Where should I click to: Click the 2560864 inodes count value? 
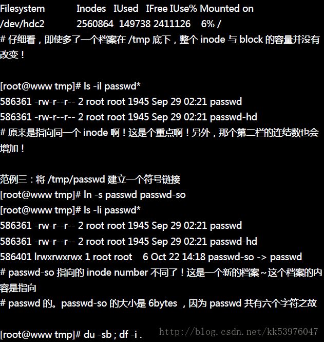pos(95,24)
